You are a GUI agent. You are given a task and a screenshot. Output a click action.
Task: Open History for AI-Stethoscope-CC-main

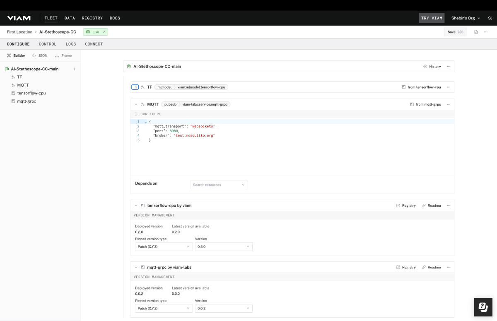tap(432, 66)
